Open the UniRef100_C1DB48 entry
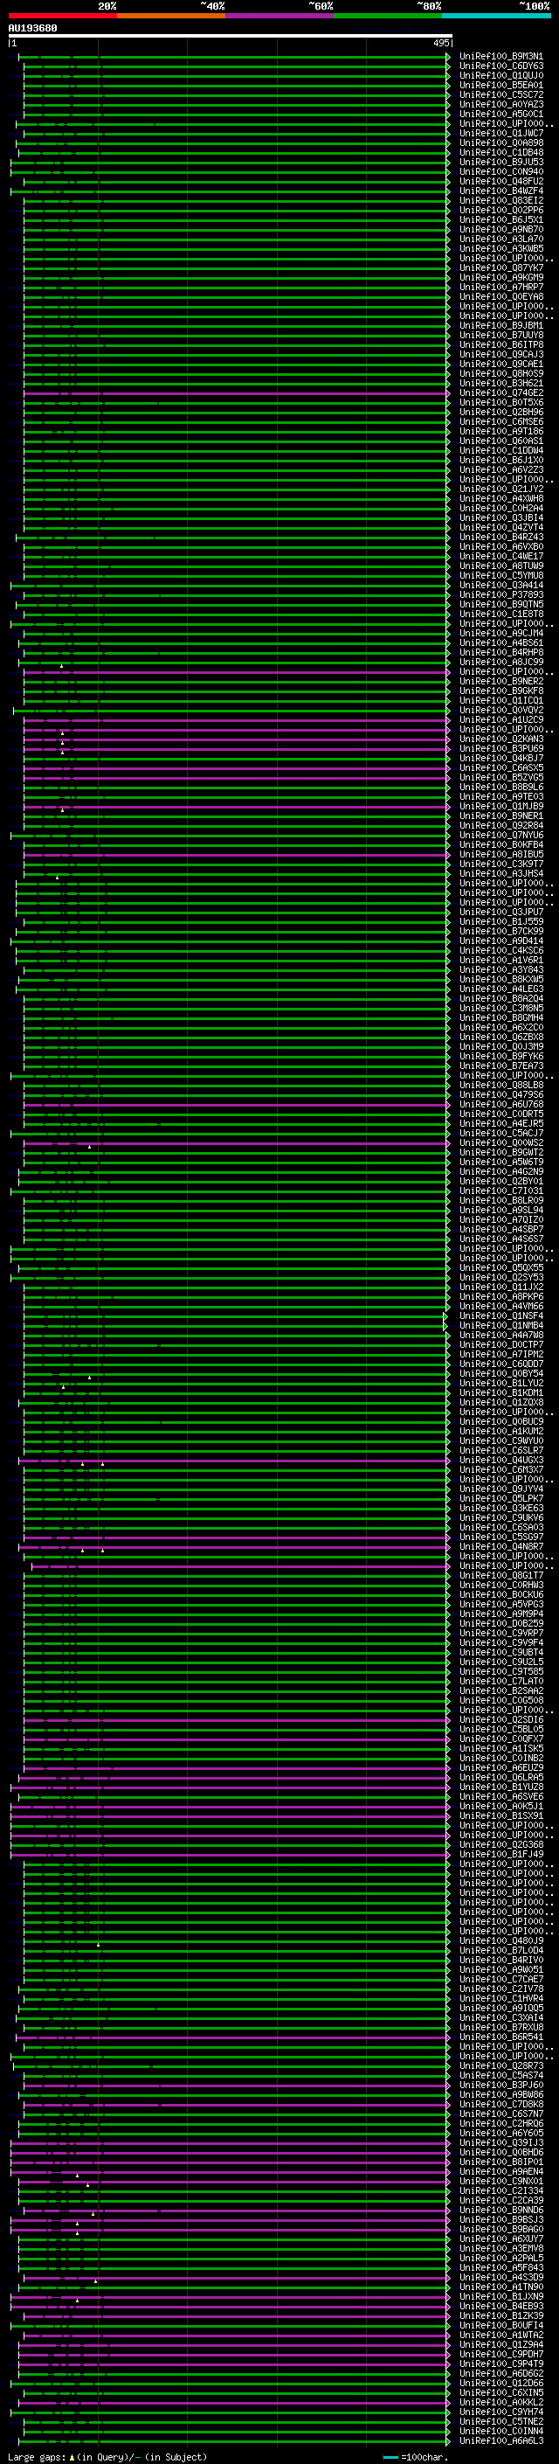The image size is (559, 2464). click(500, 153)
